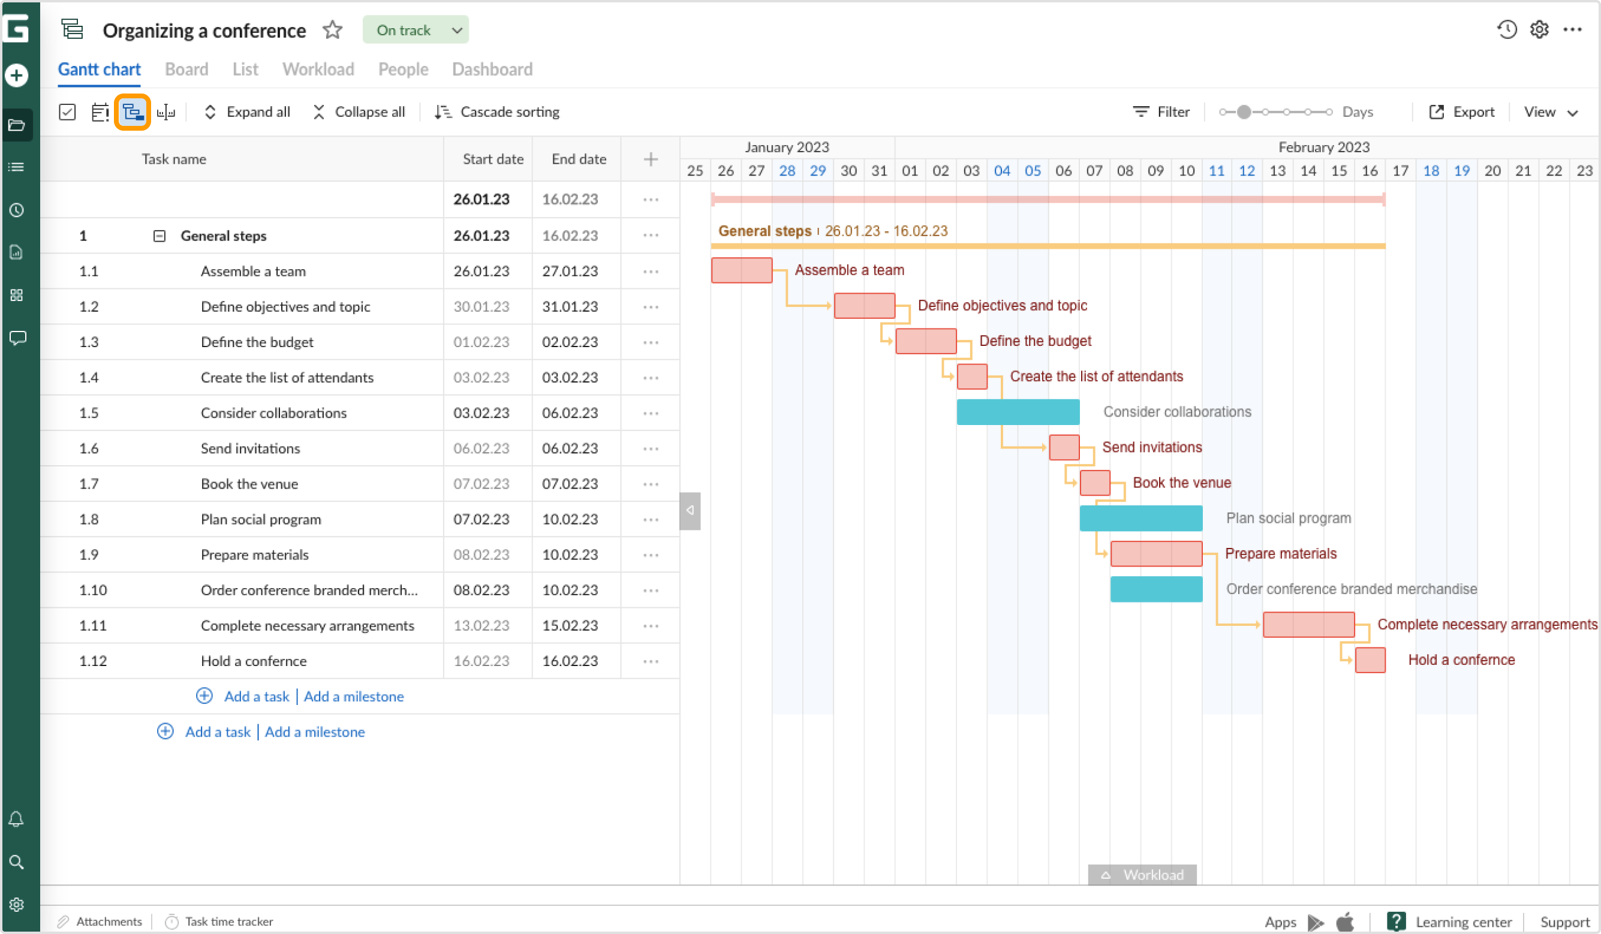Screen dimensions: 1601x934
Task: Collapse the General steps group
Action: 160,236
